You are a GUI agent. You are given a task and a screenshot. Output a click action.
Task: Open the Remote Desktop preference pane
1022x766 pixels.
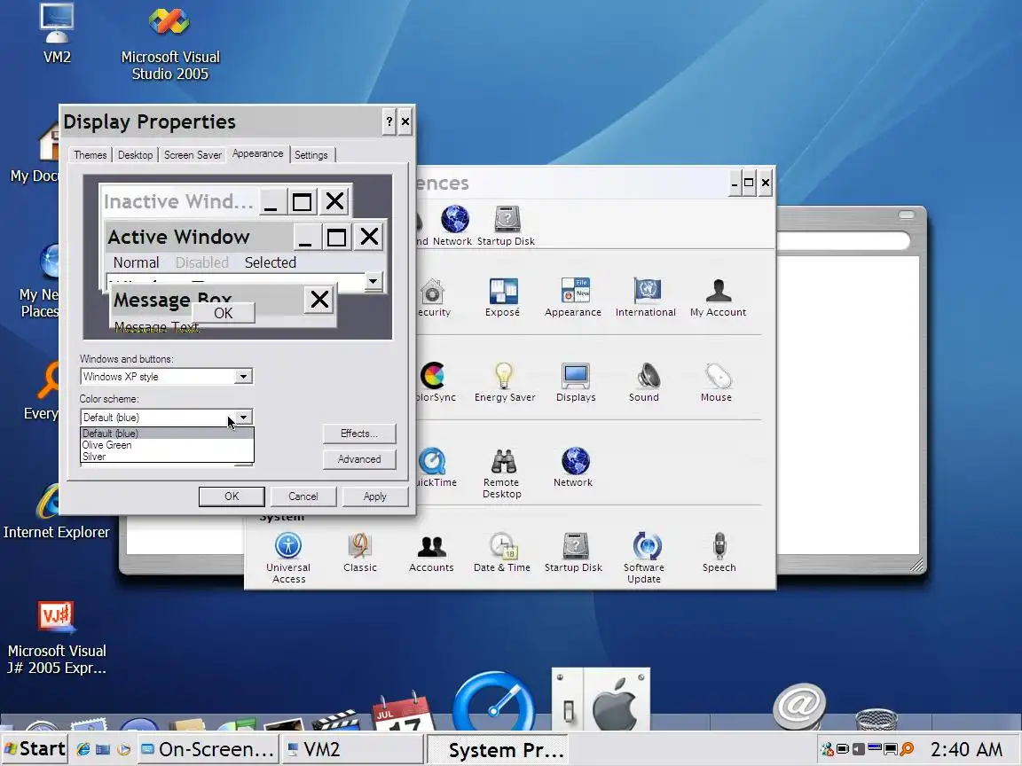pos(502,473)
